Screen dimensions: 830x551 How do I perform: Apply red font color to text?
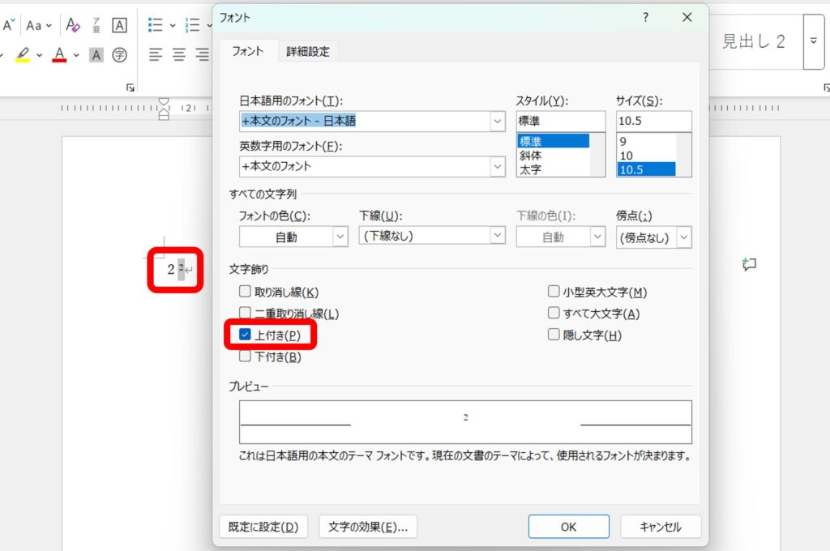59,55
